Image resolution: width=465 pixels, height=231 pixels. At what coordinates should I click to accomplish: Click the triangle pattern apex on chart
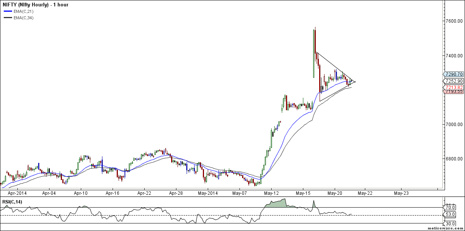coord(355,82)
